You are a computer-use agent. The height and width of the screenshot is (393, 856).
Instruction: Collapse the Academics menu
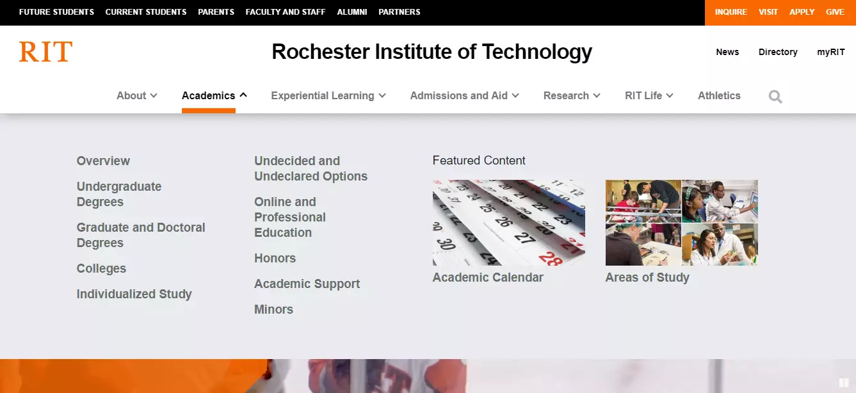(x=214, y=95)
